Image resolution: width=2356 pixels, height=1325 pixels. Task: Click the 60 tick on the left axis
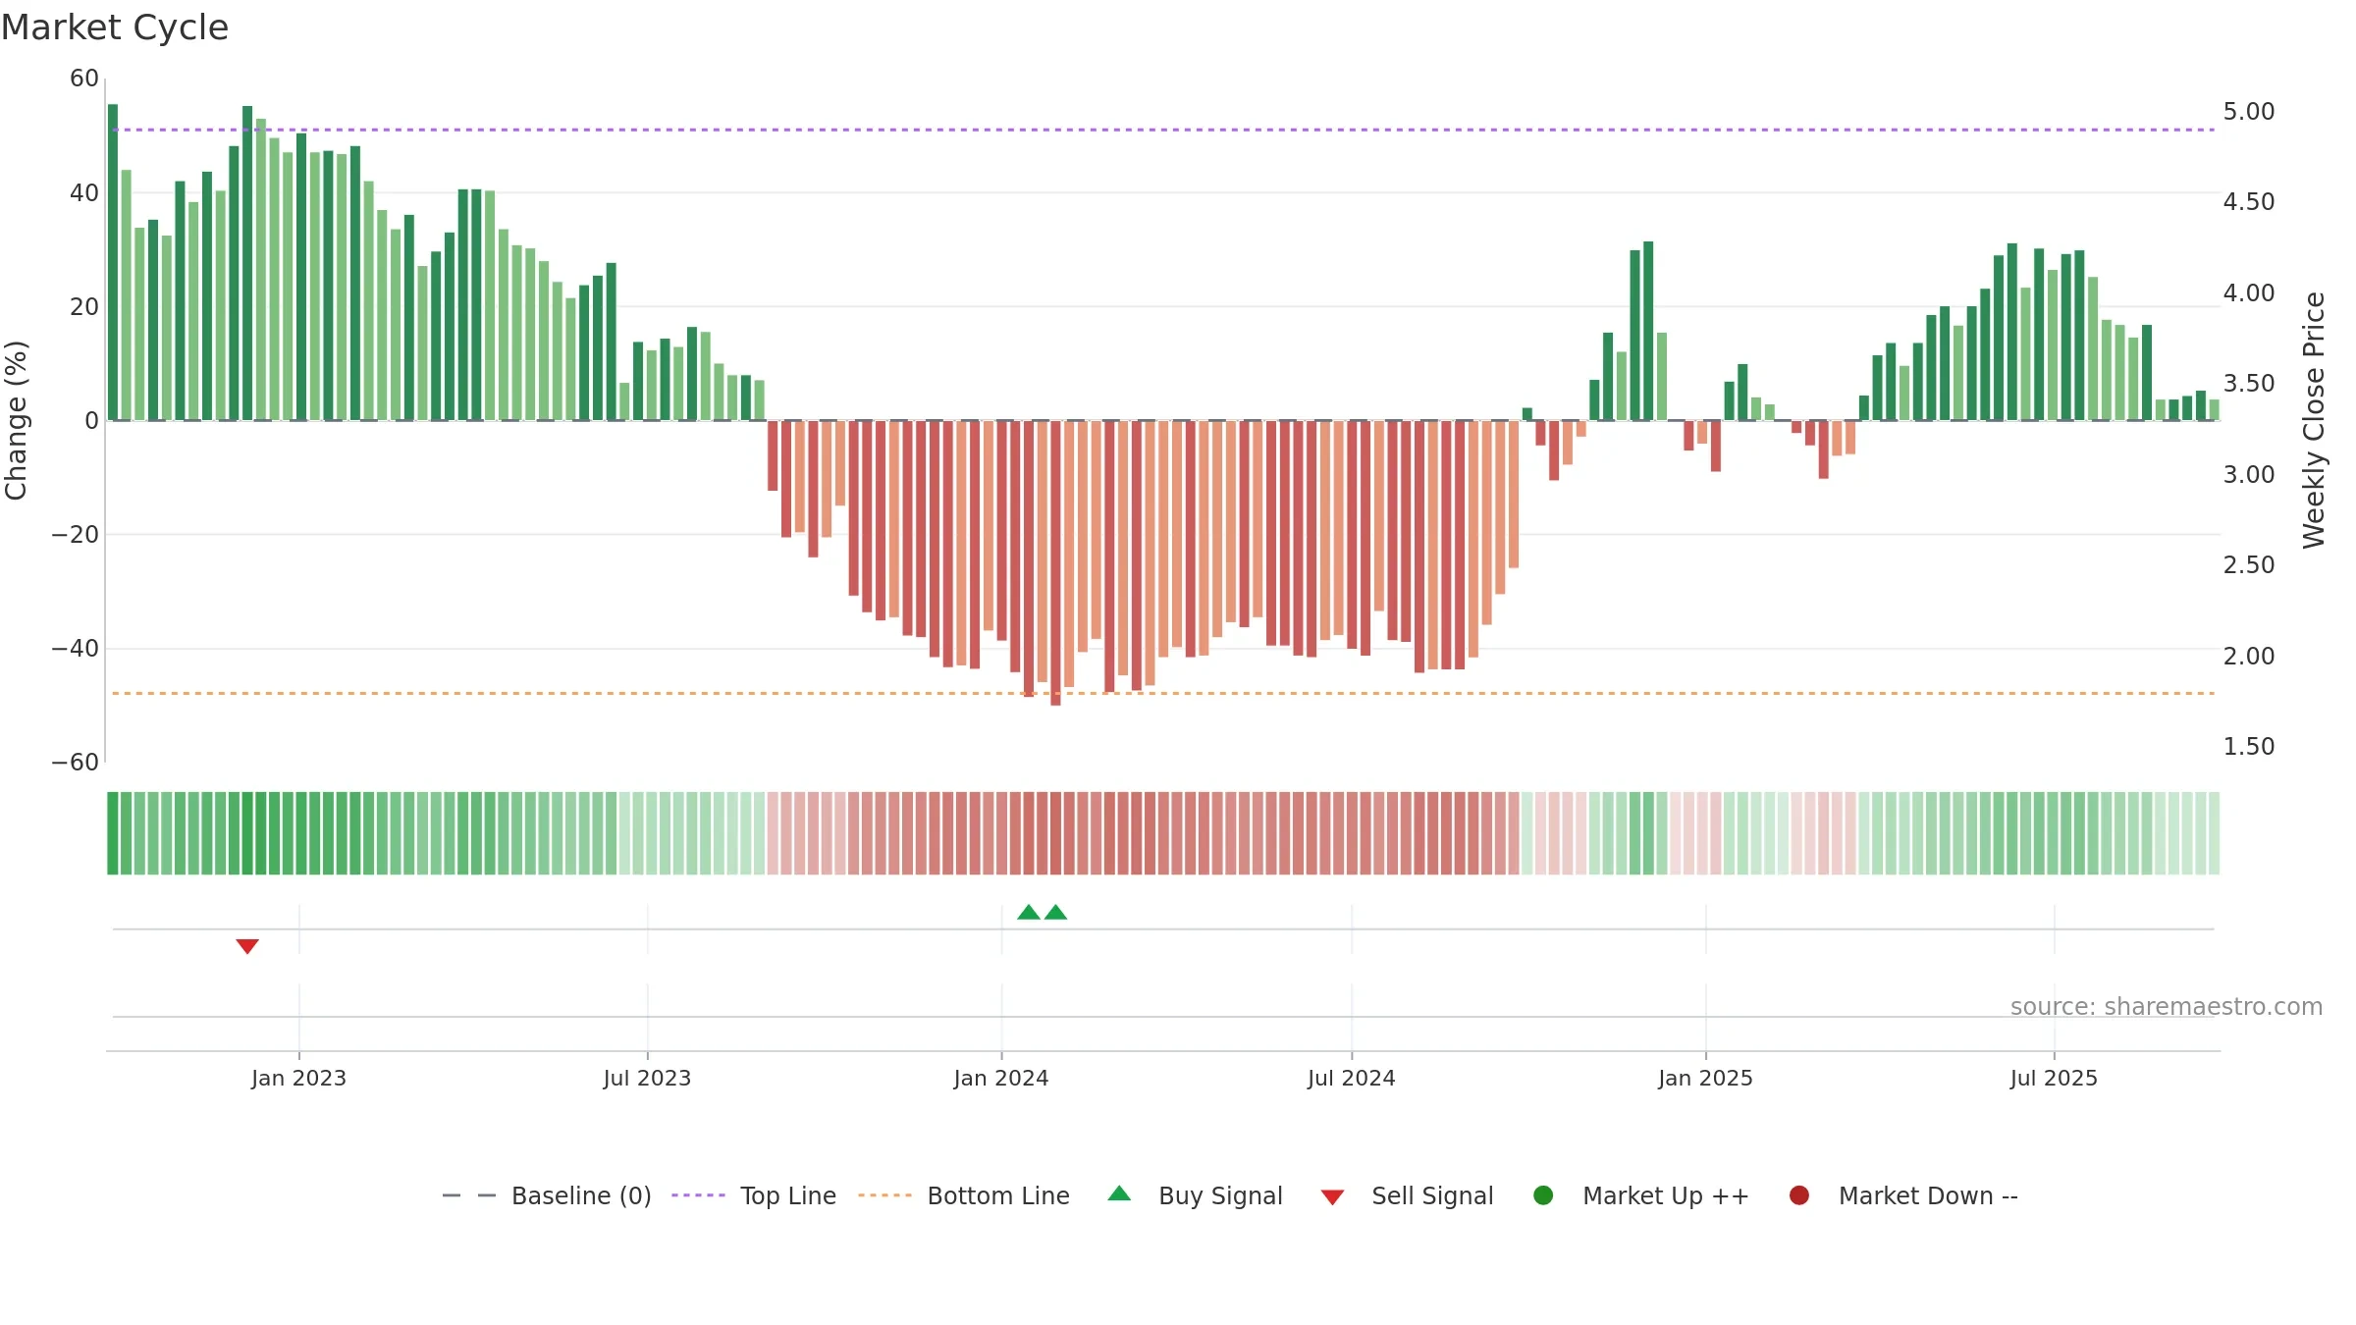point(84,79)
